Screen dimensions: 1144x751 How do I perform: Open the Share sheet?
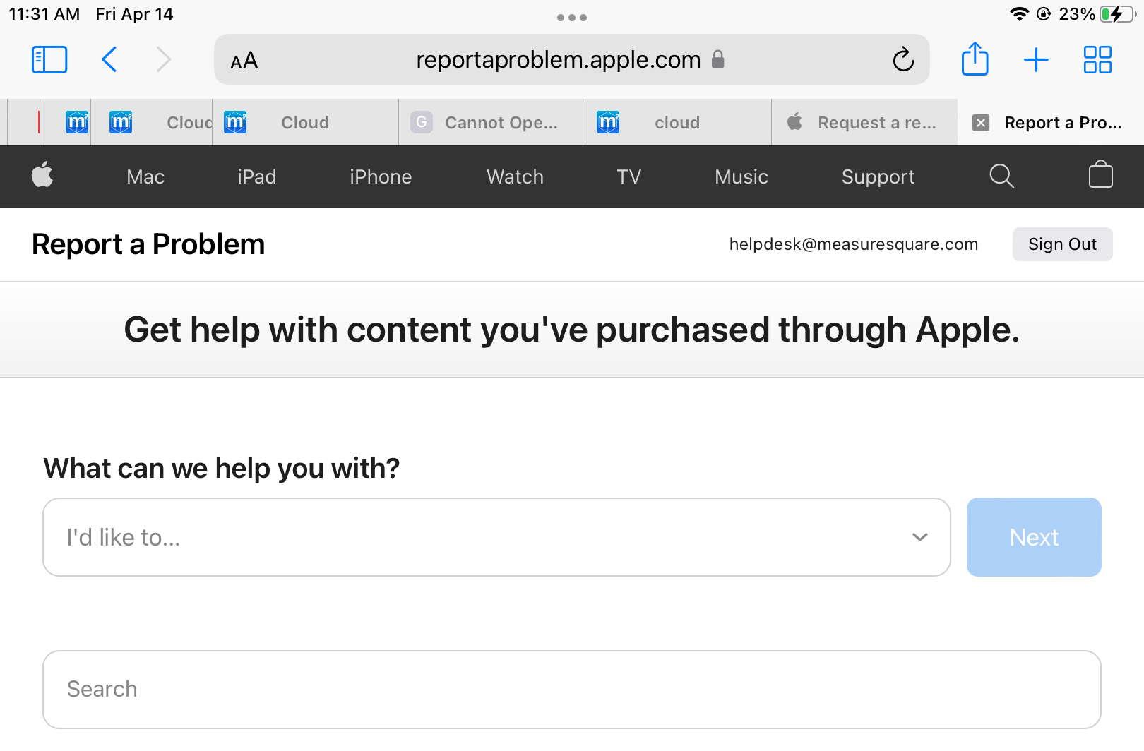975,59
